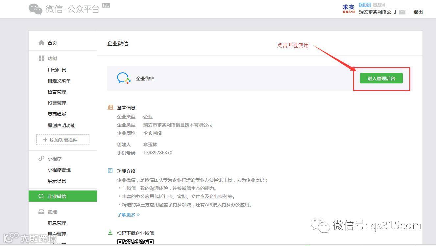The image size is (436, 246).
Task: Click the document icon beside 功能介绍
Action: coord(110,171)
